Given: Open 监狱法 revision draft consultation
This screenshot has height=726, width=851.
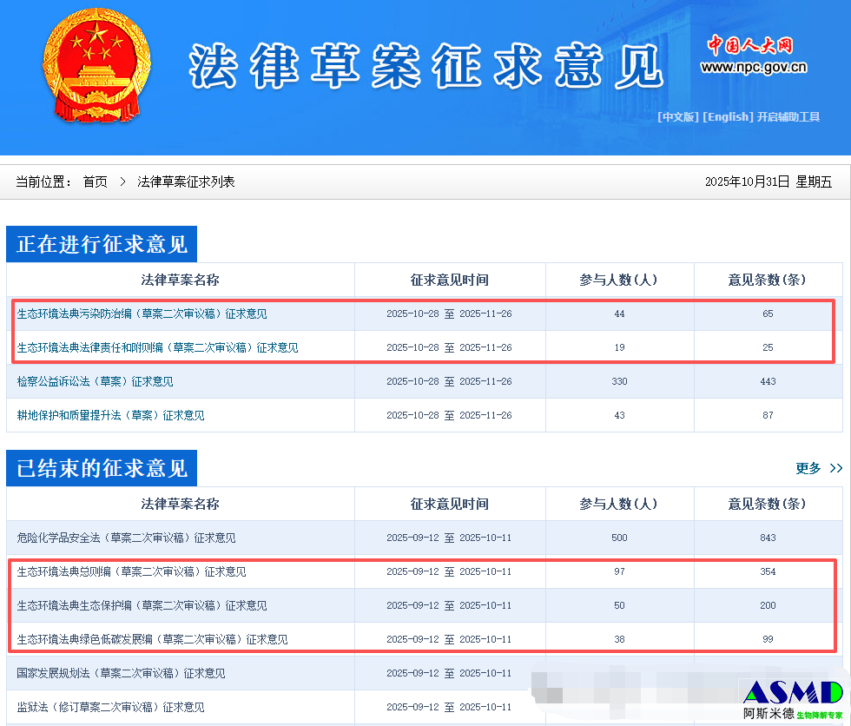Looking at the screenshot, I should coord(111,707).
